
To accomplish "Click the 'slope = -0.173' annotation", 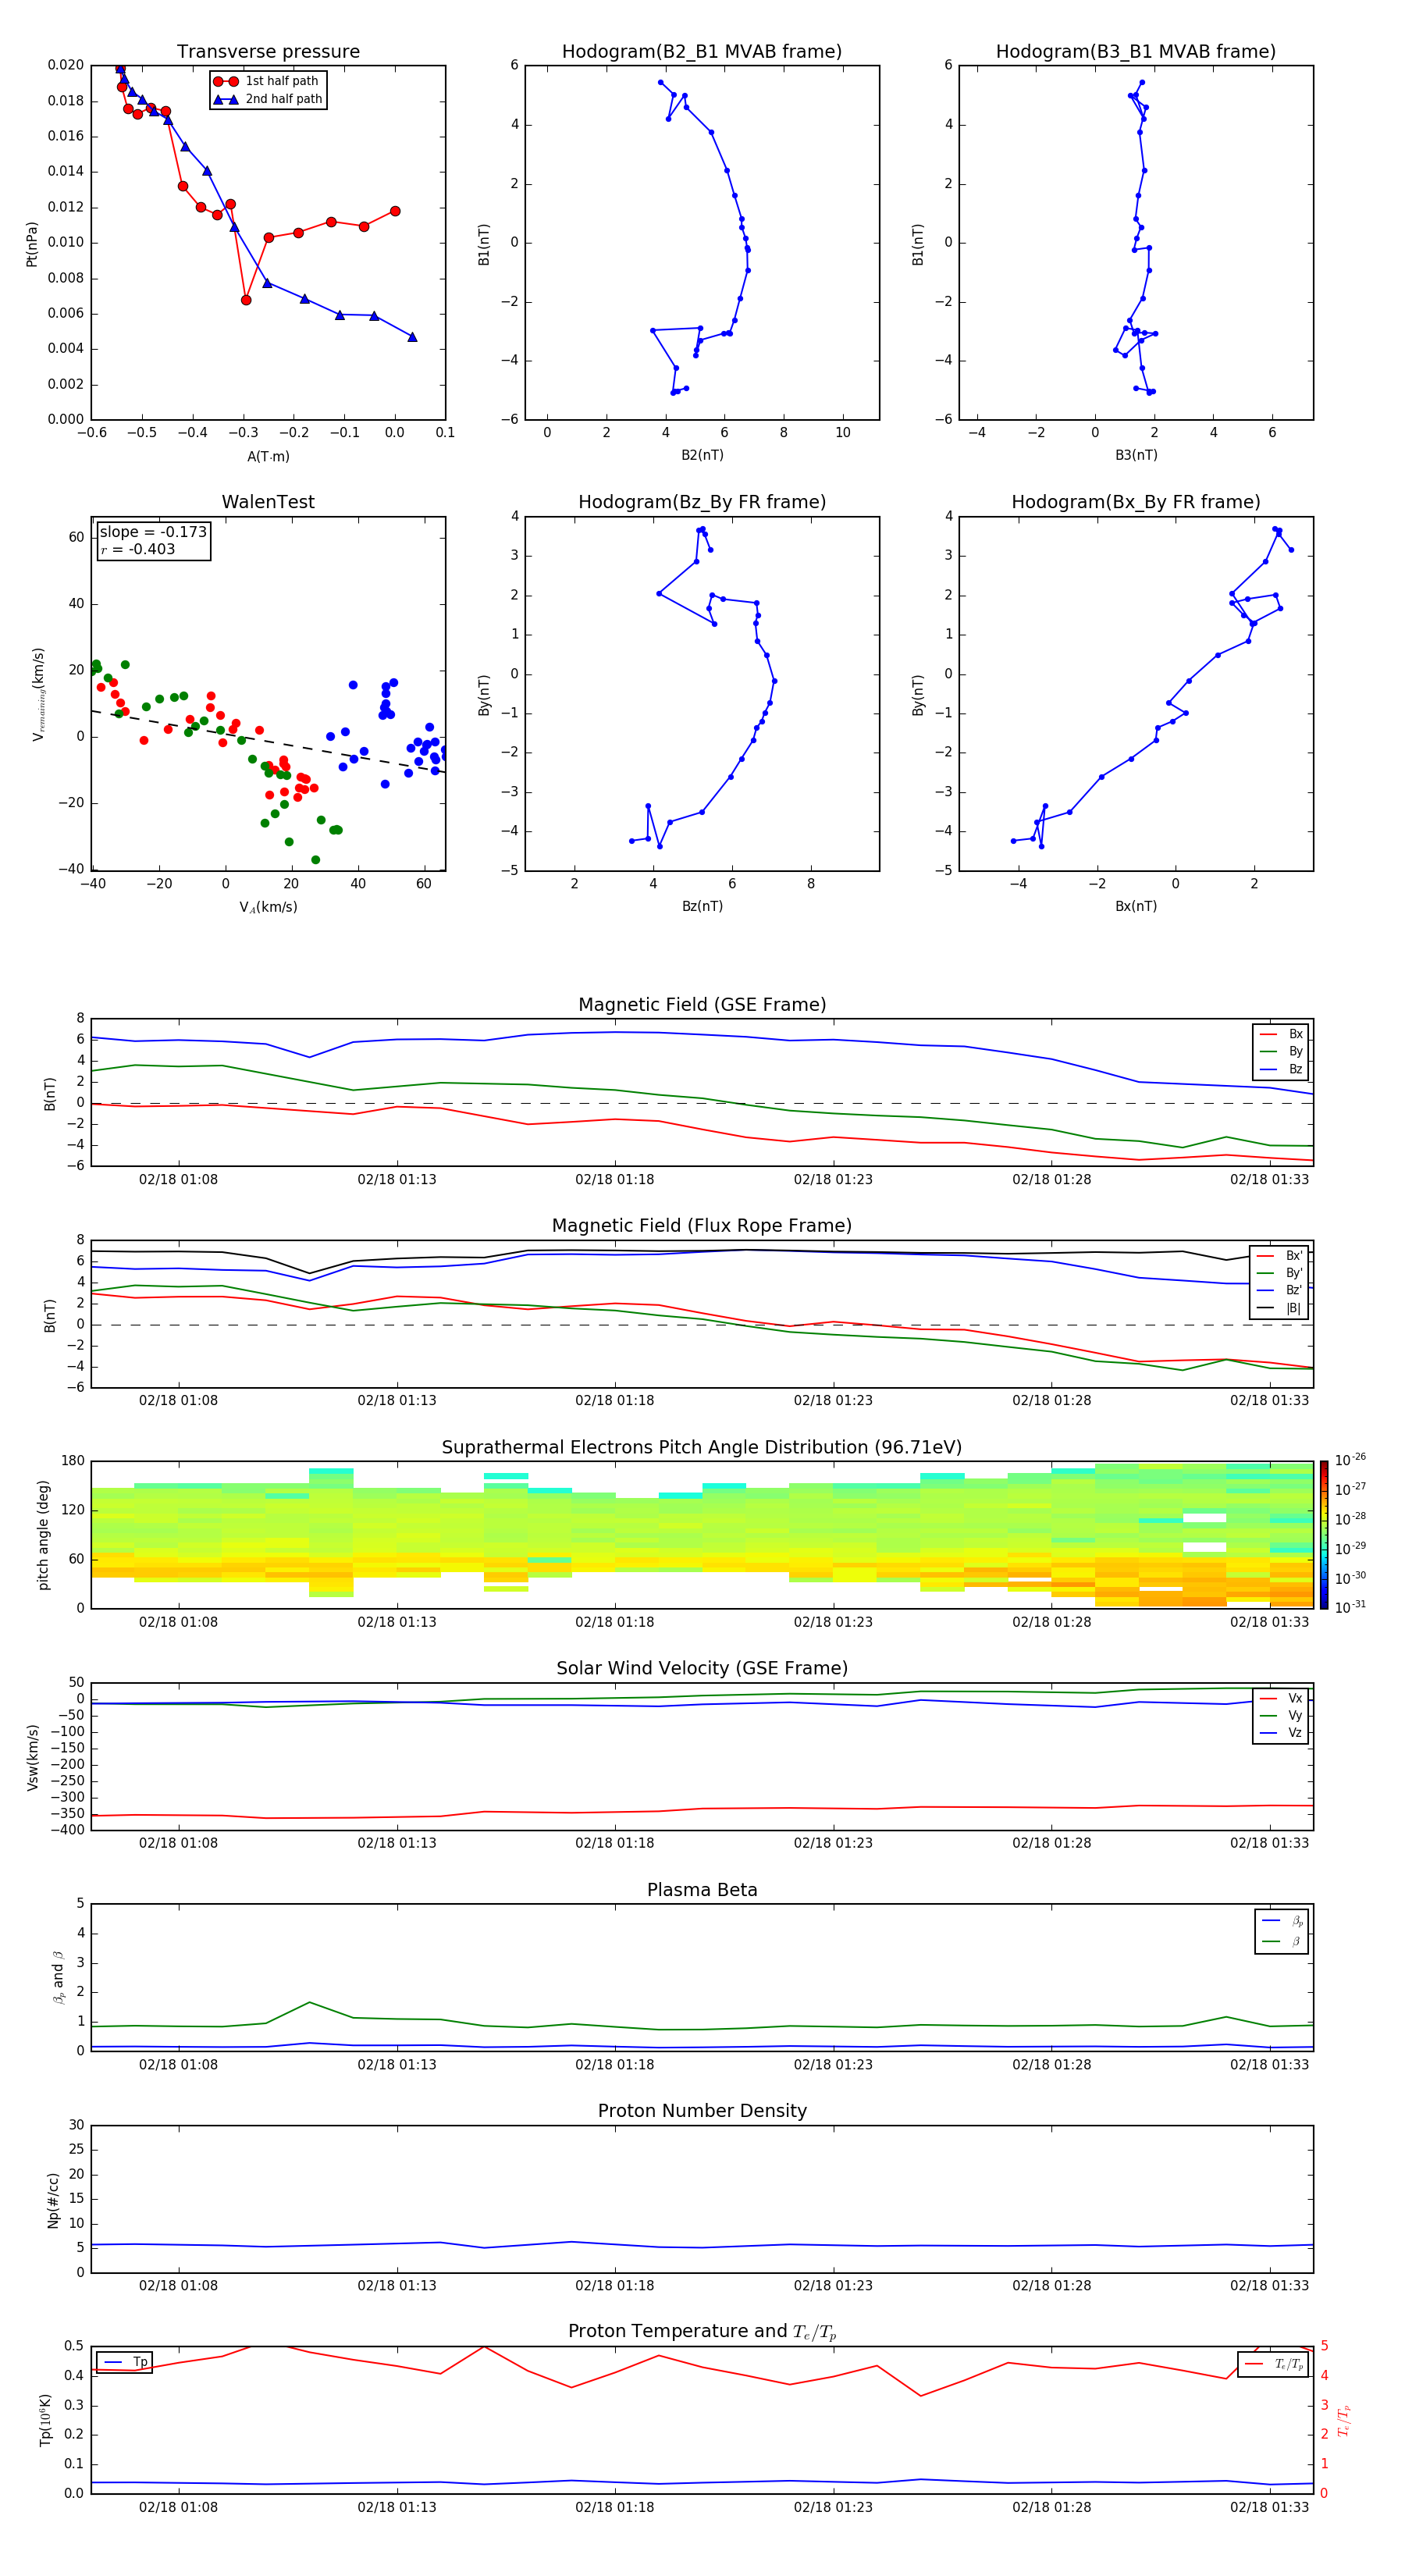I will [x=153, y=532].
